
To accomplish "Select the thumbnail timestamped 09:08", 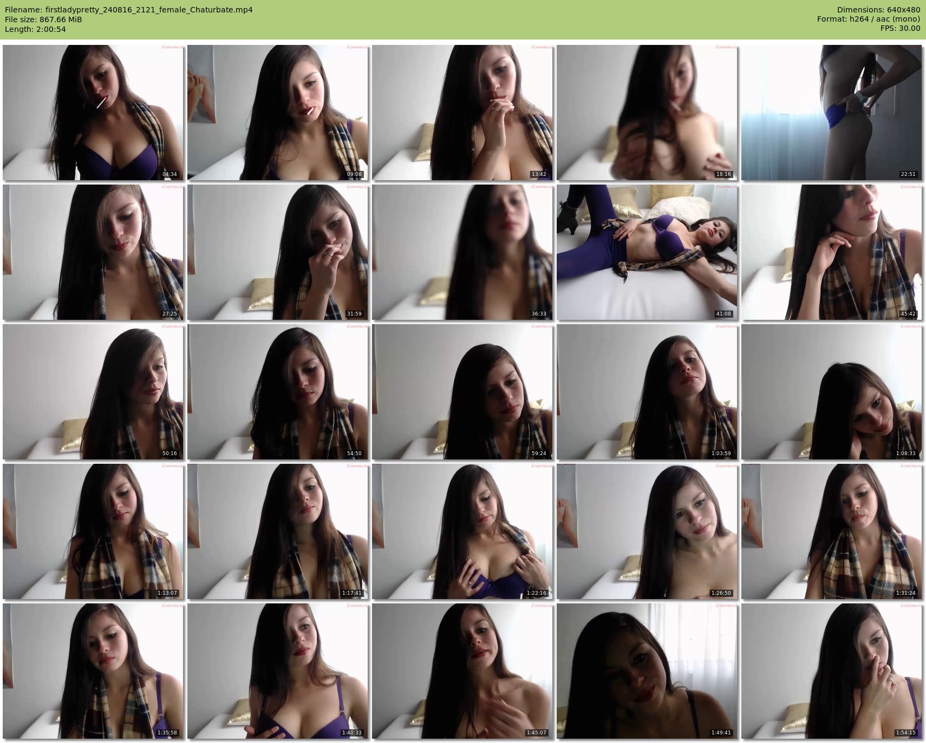I will click(278, 113).
